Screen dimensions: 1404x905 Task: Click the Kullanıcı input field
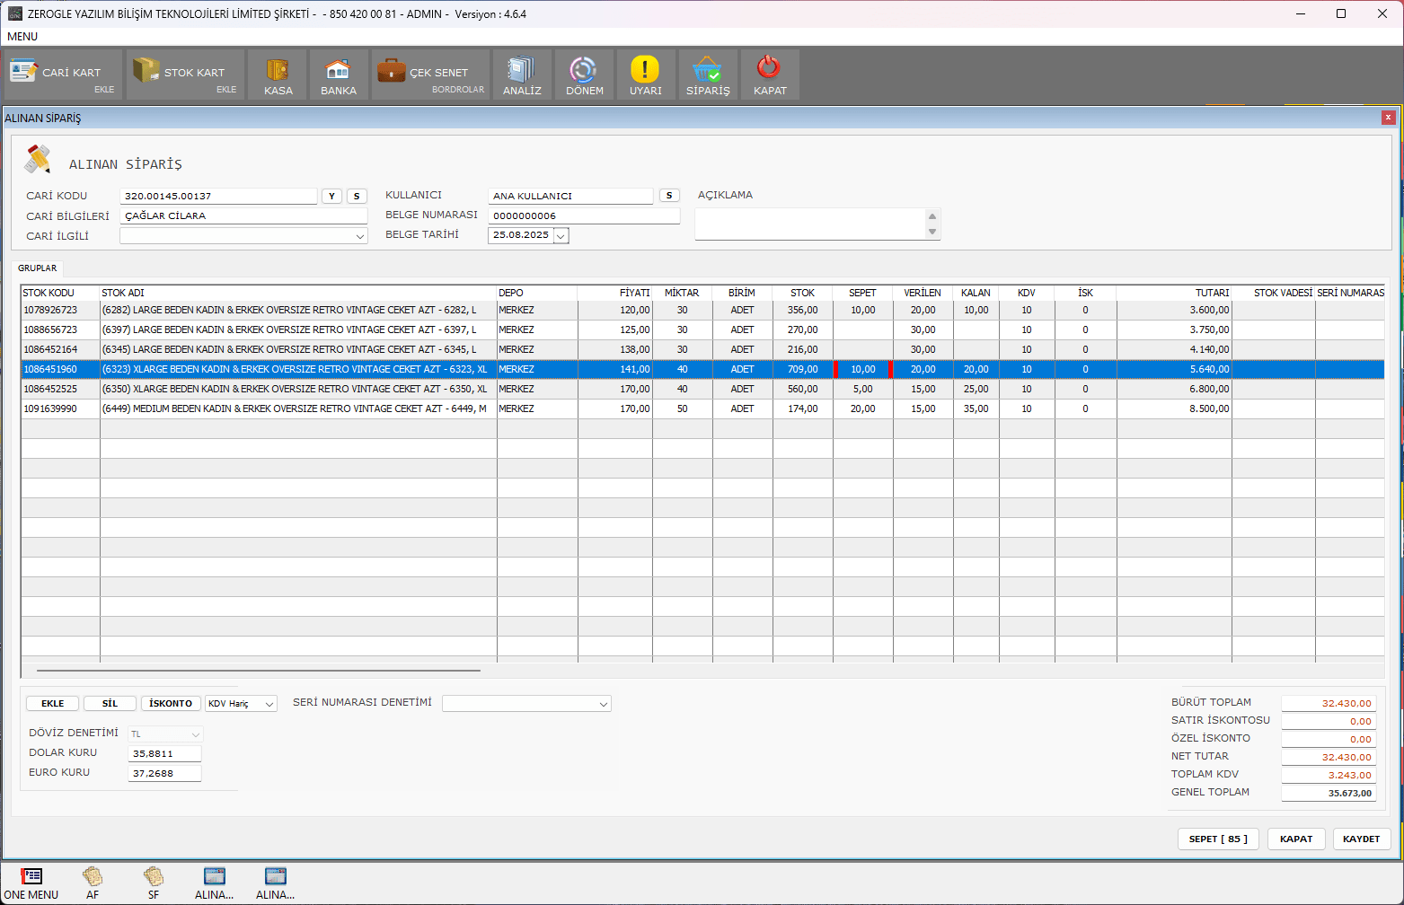point(570,196)
